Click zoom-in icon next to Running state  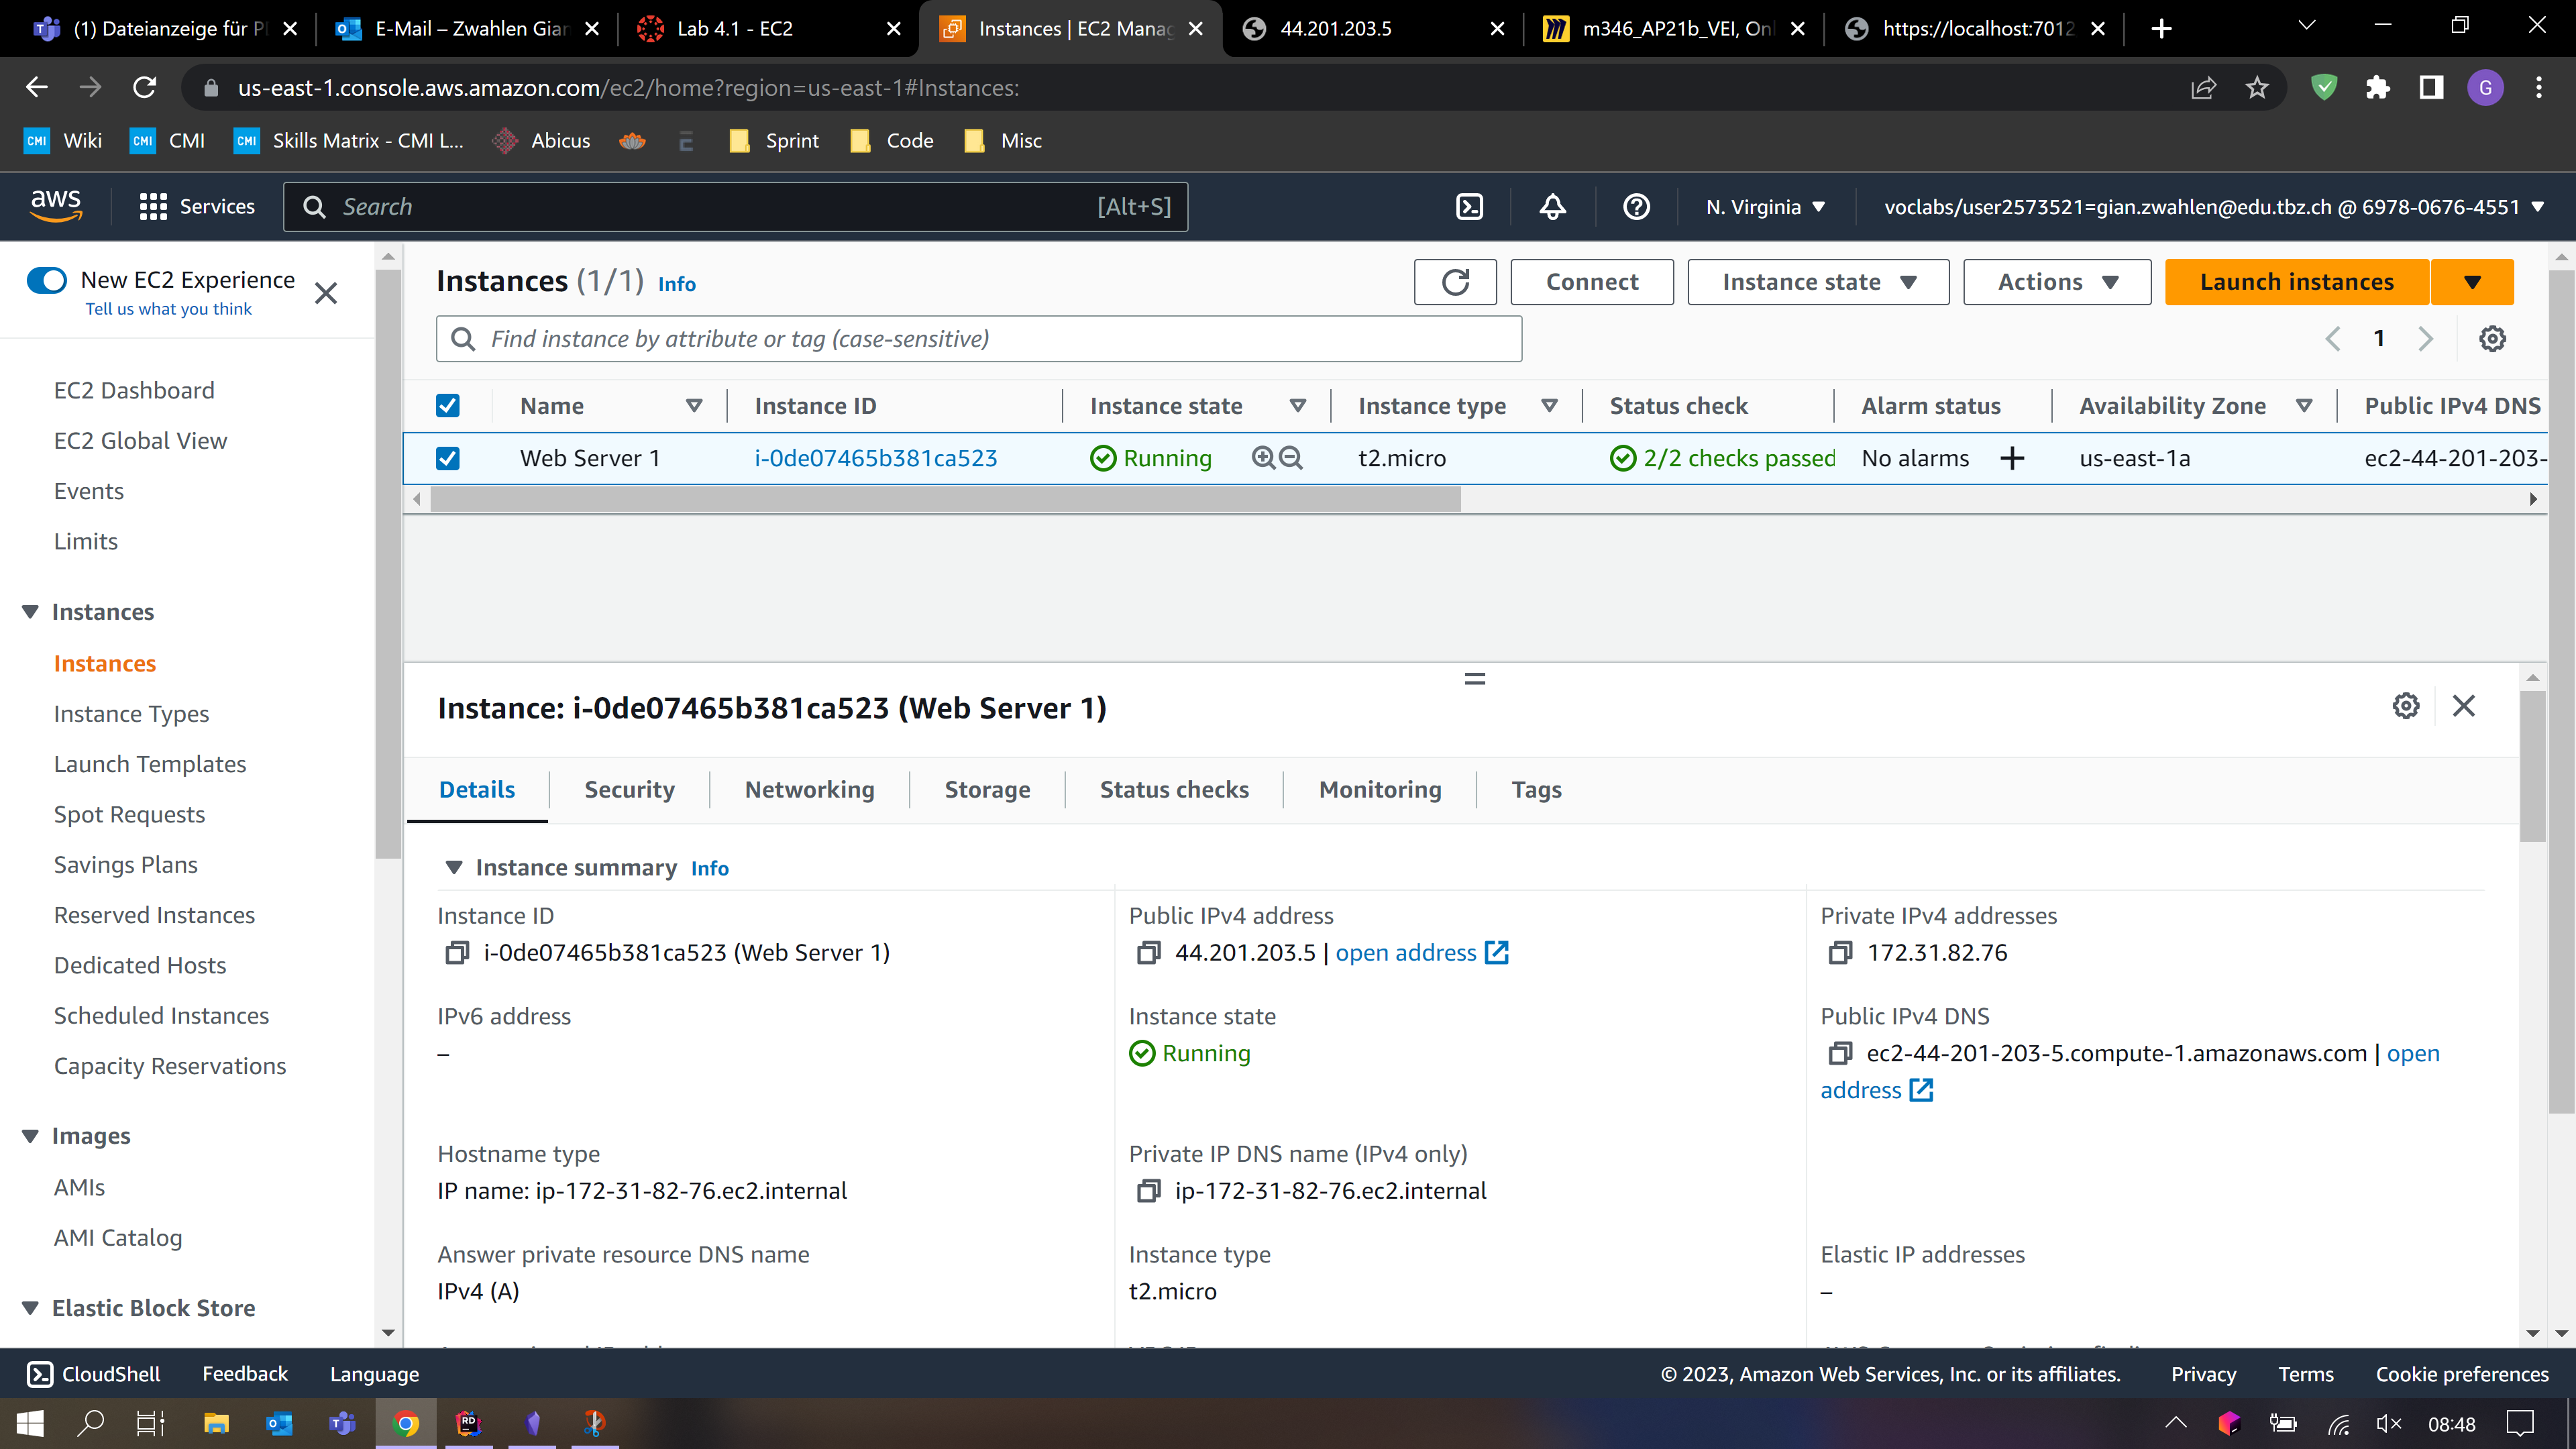(x=1263, y=458)
